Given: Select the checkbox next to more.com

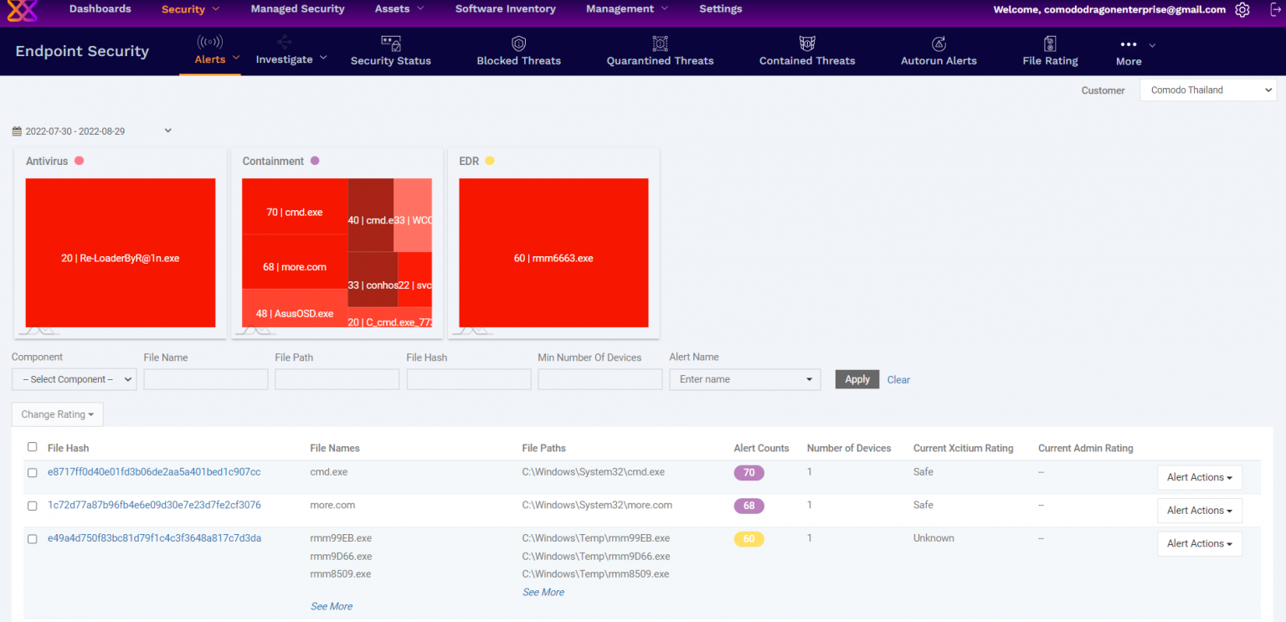Looking at the screenshot, I should pos(32,506).
